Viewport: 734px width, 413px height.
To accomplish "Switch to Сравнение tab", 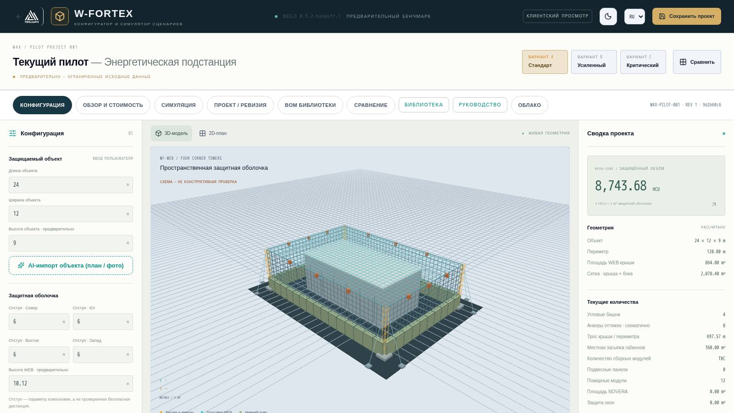I will 371,105.
